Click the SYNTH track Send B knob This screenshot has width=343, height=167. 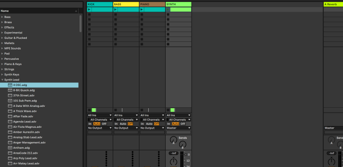(182, 144)
